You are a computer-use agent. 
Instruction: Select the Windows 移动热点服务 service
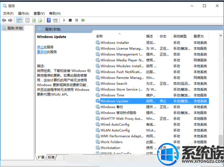[119, 113]
